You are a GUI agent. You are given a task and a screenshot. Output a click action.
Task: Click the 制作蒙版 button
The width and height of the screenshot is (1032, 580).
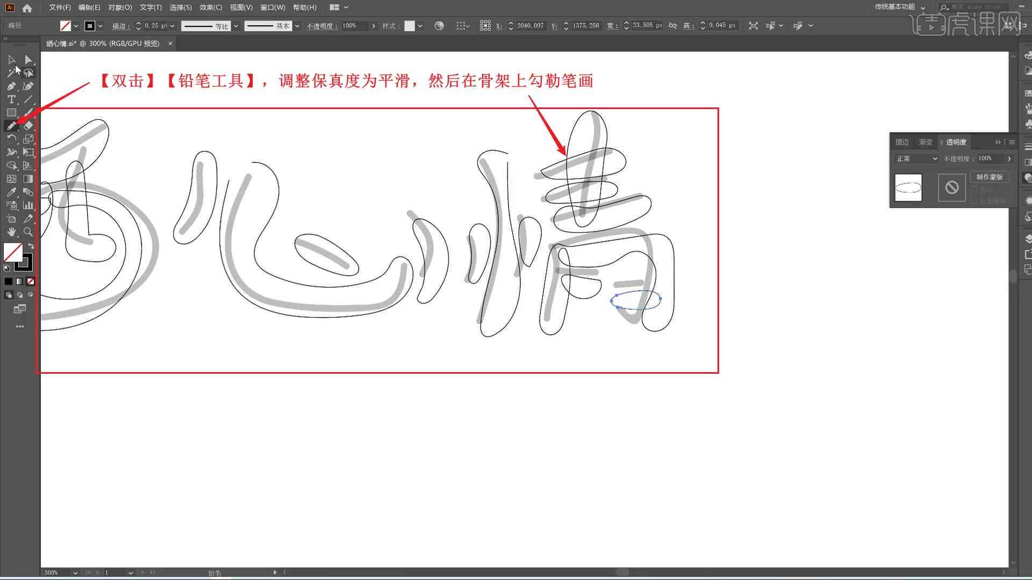tap(990, 177)
